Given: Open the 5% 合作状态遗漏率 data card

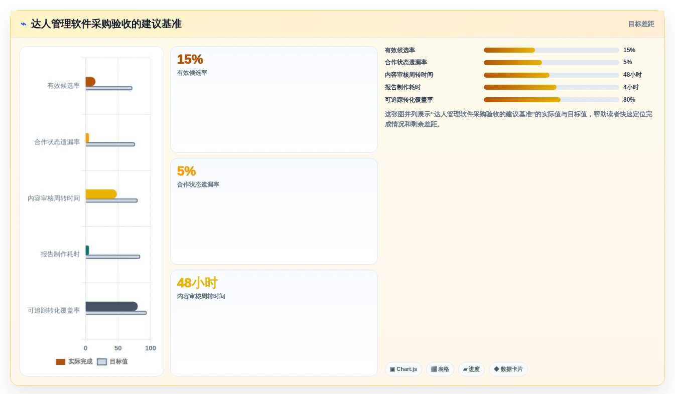Looking at the screenshot, I should pos(274,212).
